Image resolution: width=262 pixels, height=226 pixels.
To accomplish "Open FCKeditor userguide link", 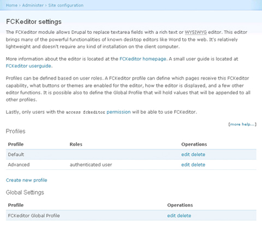I will [x=28, y=66].
